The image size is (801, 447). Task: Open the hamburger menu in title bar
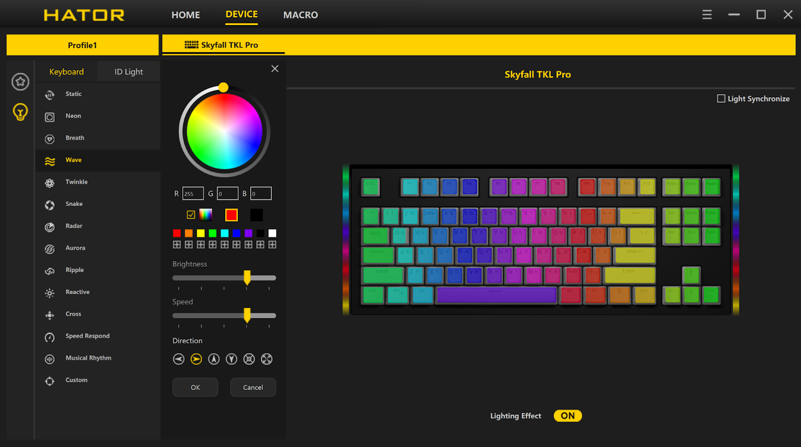(x=707, y=15)
